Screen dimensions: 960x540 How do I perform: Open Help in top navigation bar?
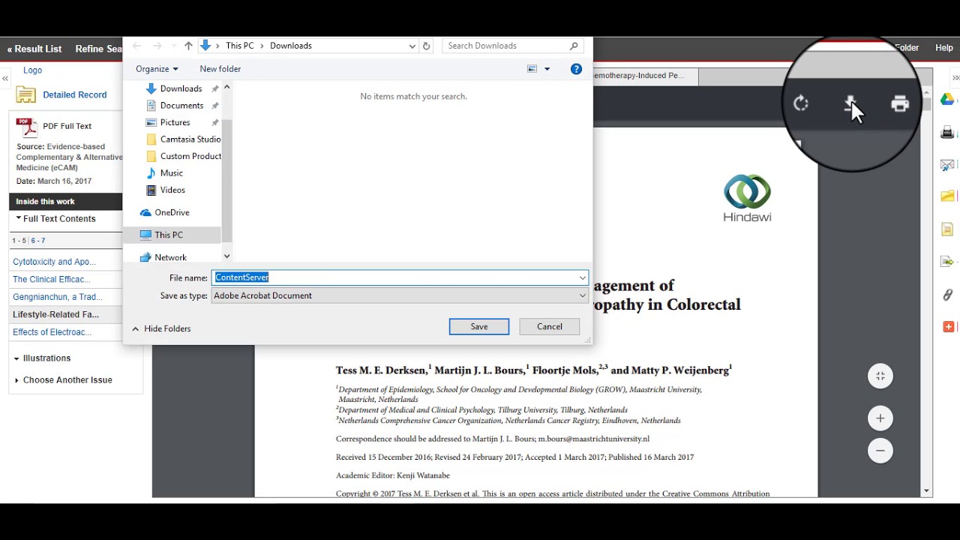[x=944, y=48]
